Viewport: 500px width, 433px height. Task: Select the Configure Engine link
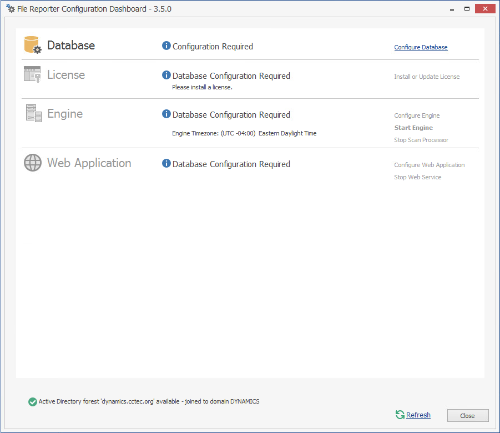tap(417, 115)
